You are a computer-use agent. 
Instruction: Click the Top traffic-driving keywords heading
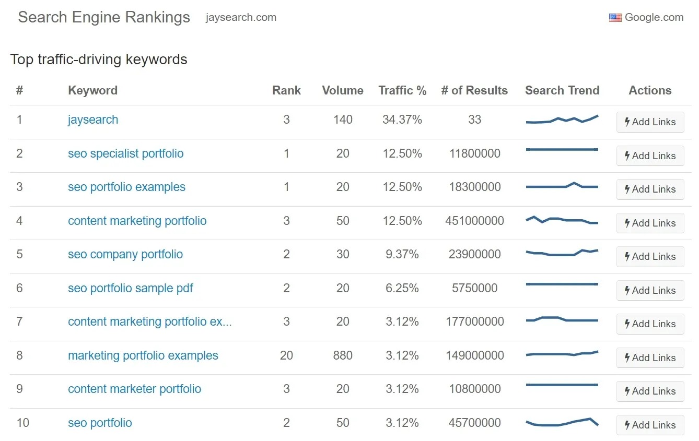pos(99,59)
